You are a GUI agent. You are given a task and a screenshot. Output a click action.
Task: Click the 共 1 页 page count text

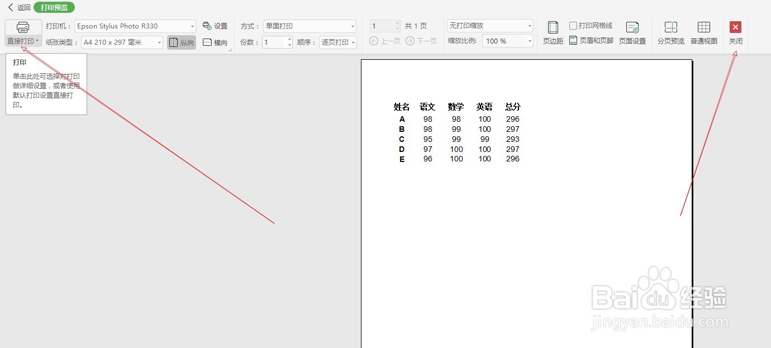pyautogui.click(x=416, y=26)
